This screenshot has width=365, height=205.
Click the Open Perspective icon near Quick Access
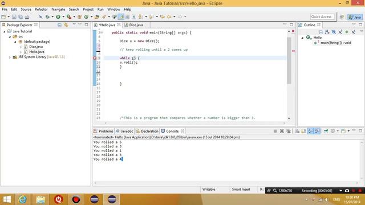tap(342, 17)
